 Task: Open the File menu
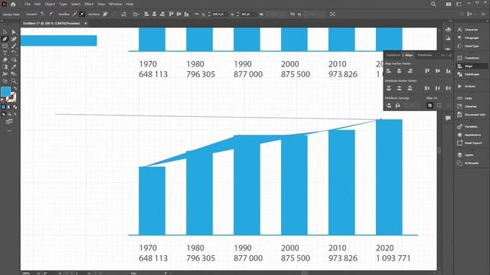tap(28, 4)
